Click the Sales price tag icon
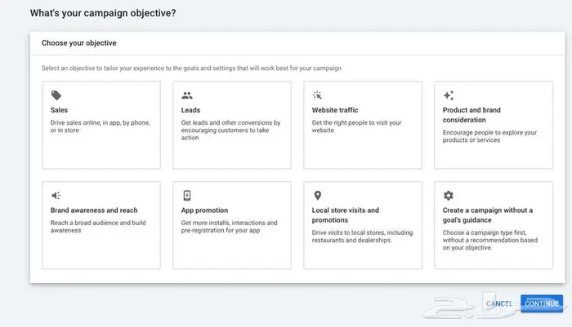Viewport: 572px width, 327px height. (56, 95)
